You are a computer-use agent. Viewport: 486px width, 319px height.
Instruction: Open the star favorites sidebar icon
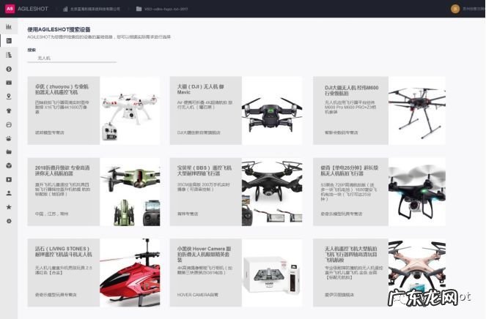coord(9,207)
